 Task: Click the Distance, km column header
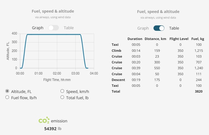pyautogui.click(x=155, y=39)
